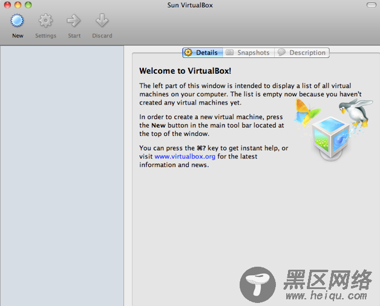Click the toolbar toggle pill in title bar
Image resolution: width=380 pixels, height=306 pixels.
[372, 5]
